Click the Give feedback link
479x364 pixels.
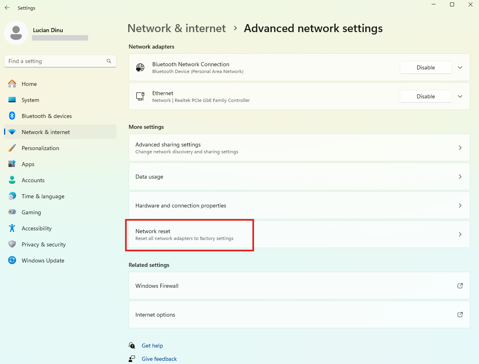[159, 359]
